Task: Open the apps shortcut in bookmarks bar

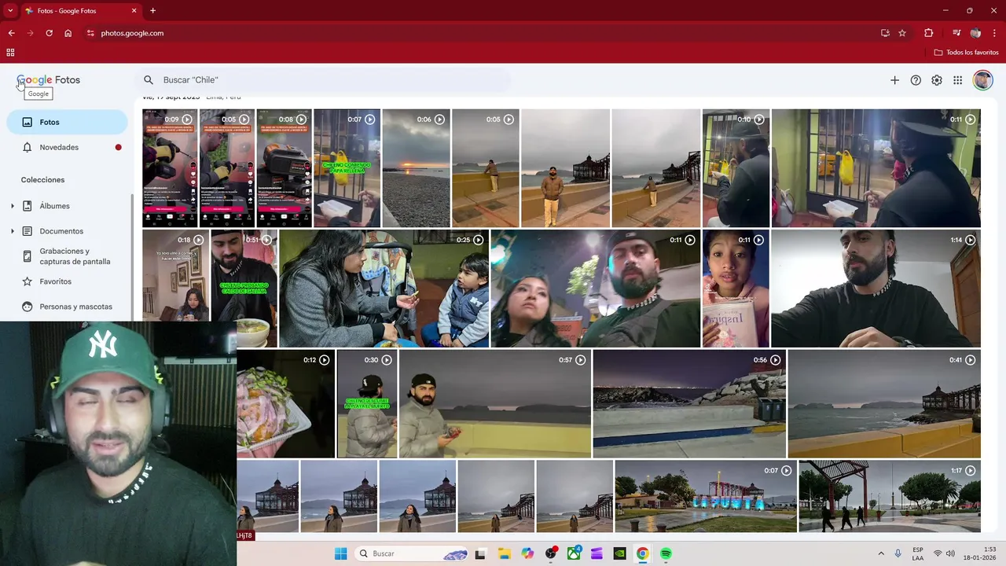Action: pos(10,53)
